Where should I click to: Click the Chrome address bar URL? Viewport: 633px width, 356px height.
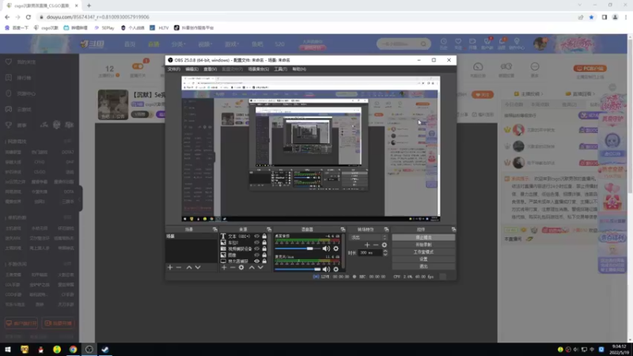tap(97, 17)
